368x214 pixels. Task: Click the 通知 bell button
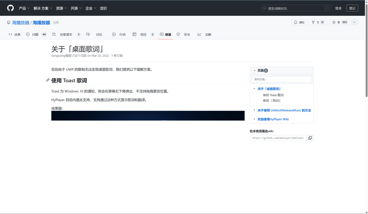(299, 22)
